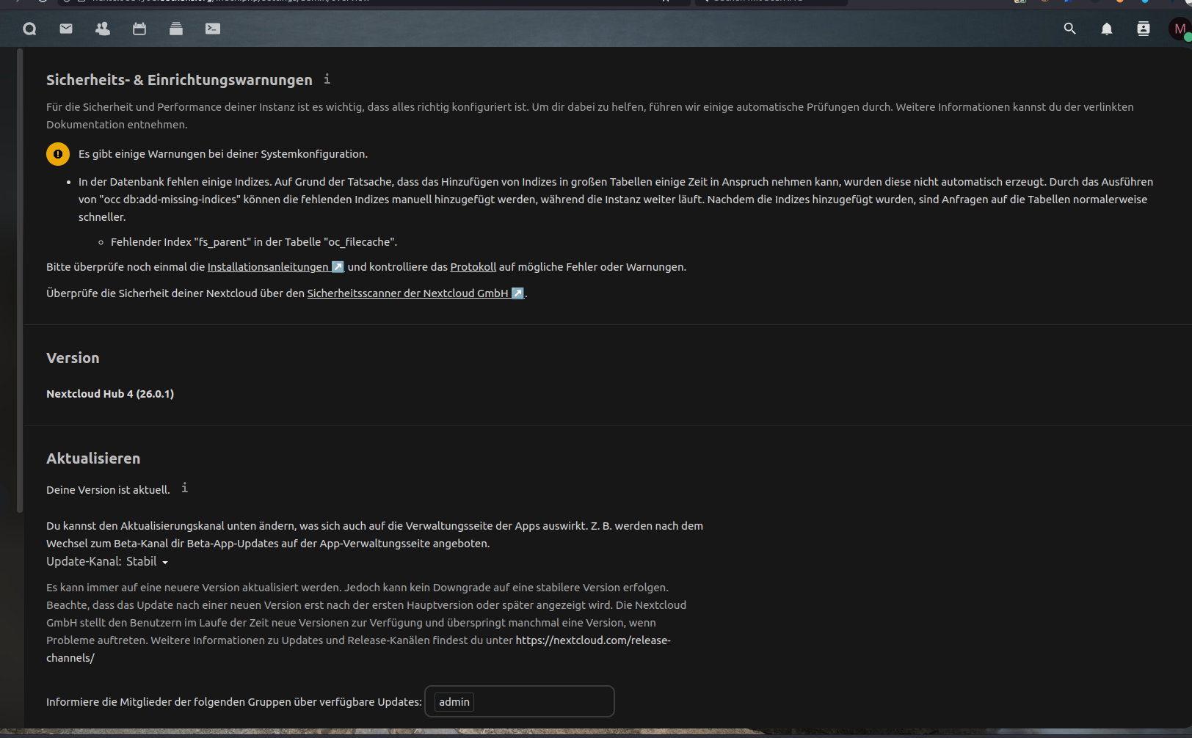Image resolution: width=1192 pixels, height=738 pixels.
Task: Open the Mail app icon
Action: tap(66, 29)
